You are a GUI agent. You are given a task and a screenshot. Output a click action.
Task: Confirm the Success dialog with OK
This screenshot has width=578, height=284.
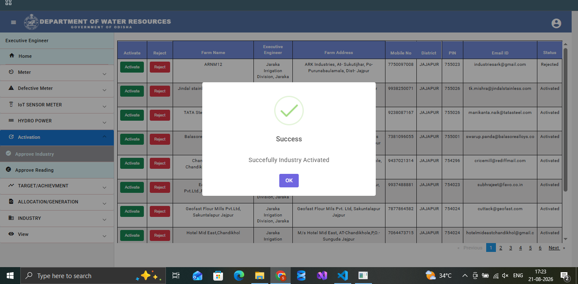[x=289, y=181]
